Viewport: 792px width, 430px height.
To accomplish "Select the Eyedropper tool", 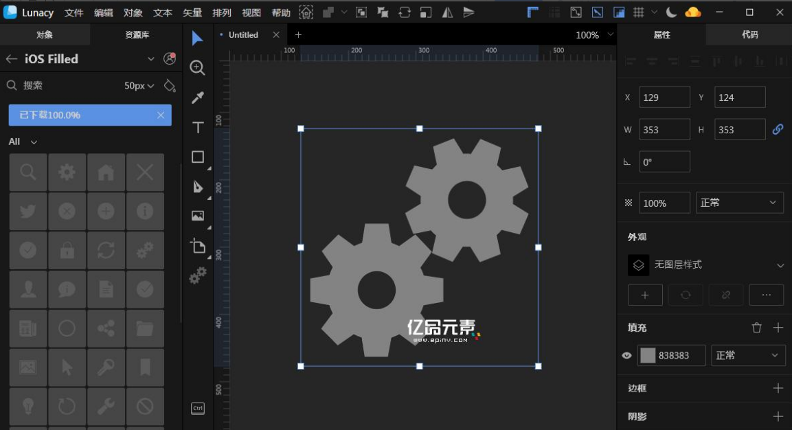I will click(x=197, y=97).
